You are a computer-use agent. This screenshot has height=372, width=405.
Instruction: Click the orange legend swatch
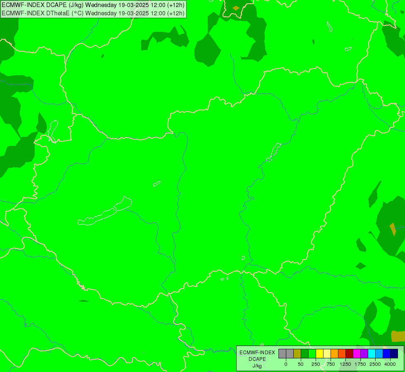[x=335, y=354]
